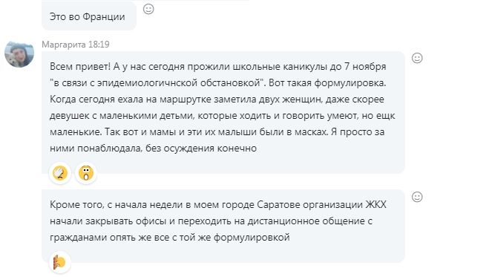Open reaction smiley beside school holidays message
Viewport: 495px width, 277px height.
417,58
